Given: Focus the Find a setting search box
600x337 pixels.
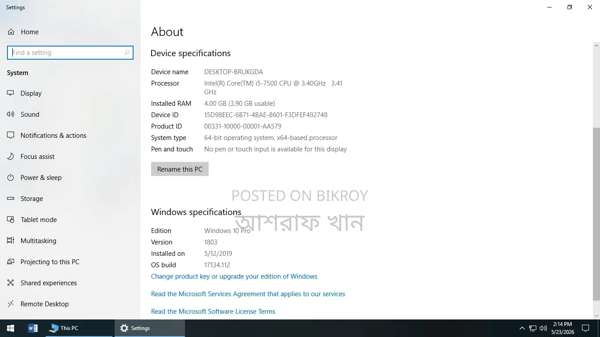Looking at the screenshot, I should (x=70, y=53).
